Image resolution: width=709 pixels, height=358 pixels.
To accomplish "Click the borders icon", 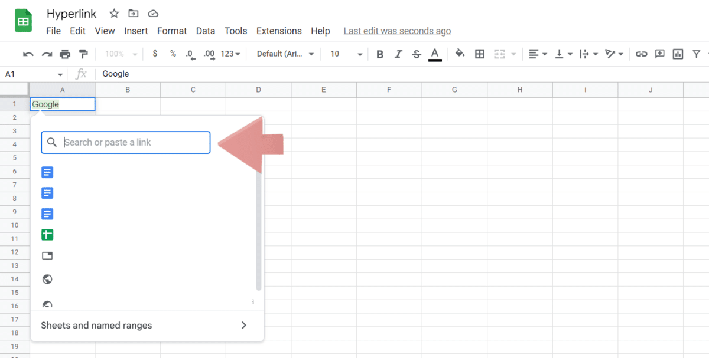I will pyautogui.click(x=479, y=54).
